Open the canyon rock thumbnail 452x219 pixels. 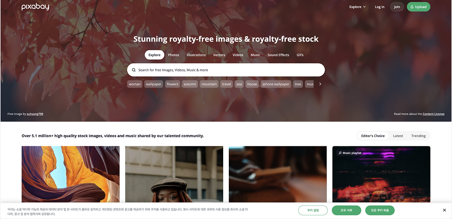pyautogui.click(x=71, y=174)
